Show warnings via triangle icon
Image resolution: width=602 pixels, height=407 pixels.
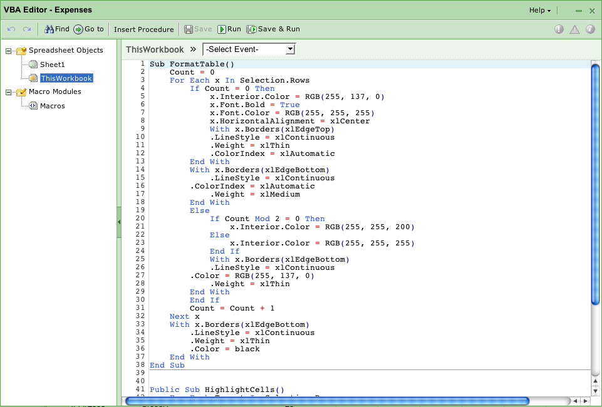(x=574, y=29)
